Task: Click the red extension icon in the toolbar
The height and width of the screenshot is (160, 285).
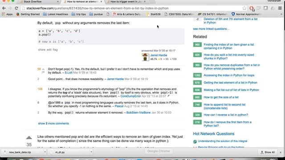Action: tap(252, 8)
